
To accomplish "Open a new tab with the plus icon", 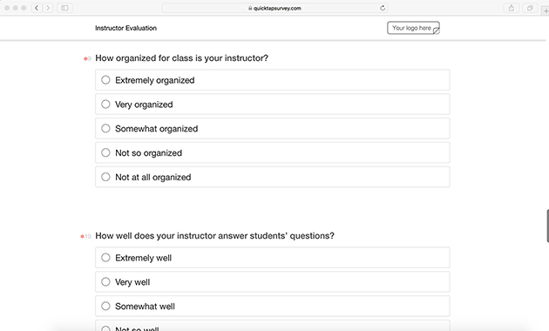I will [546, 10].
